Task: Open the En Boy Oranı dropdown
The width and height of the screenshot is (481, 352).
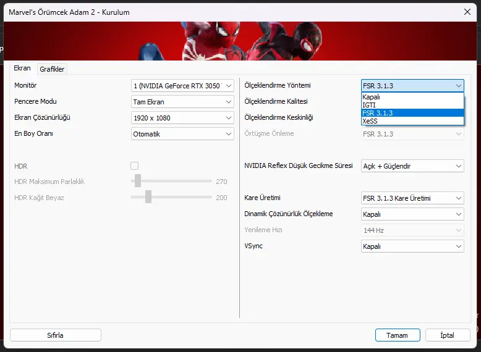Action: (182, 134)
